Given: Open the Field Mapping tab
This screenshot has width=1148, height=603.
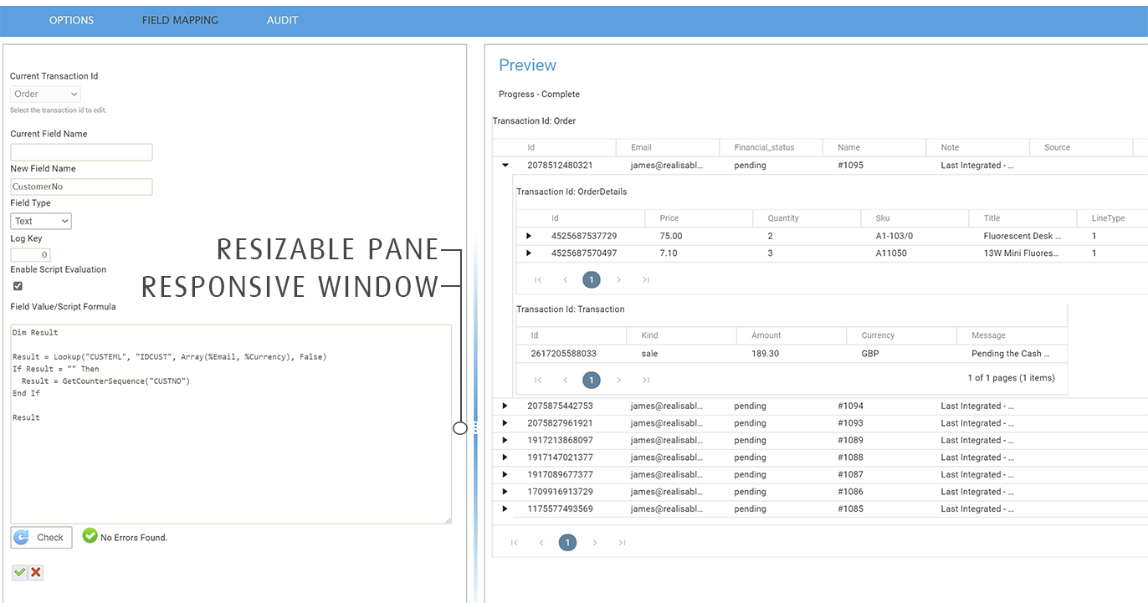Looking at the screenshot, I should [x=180, y=20].
